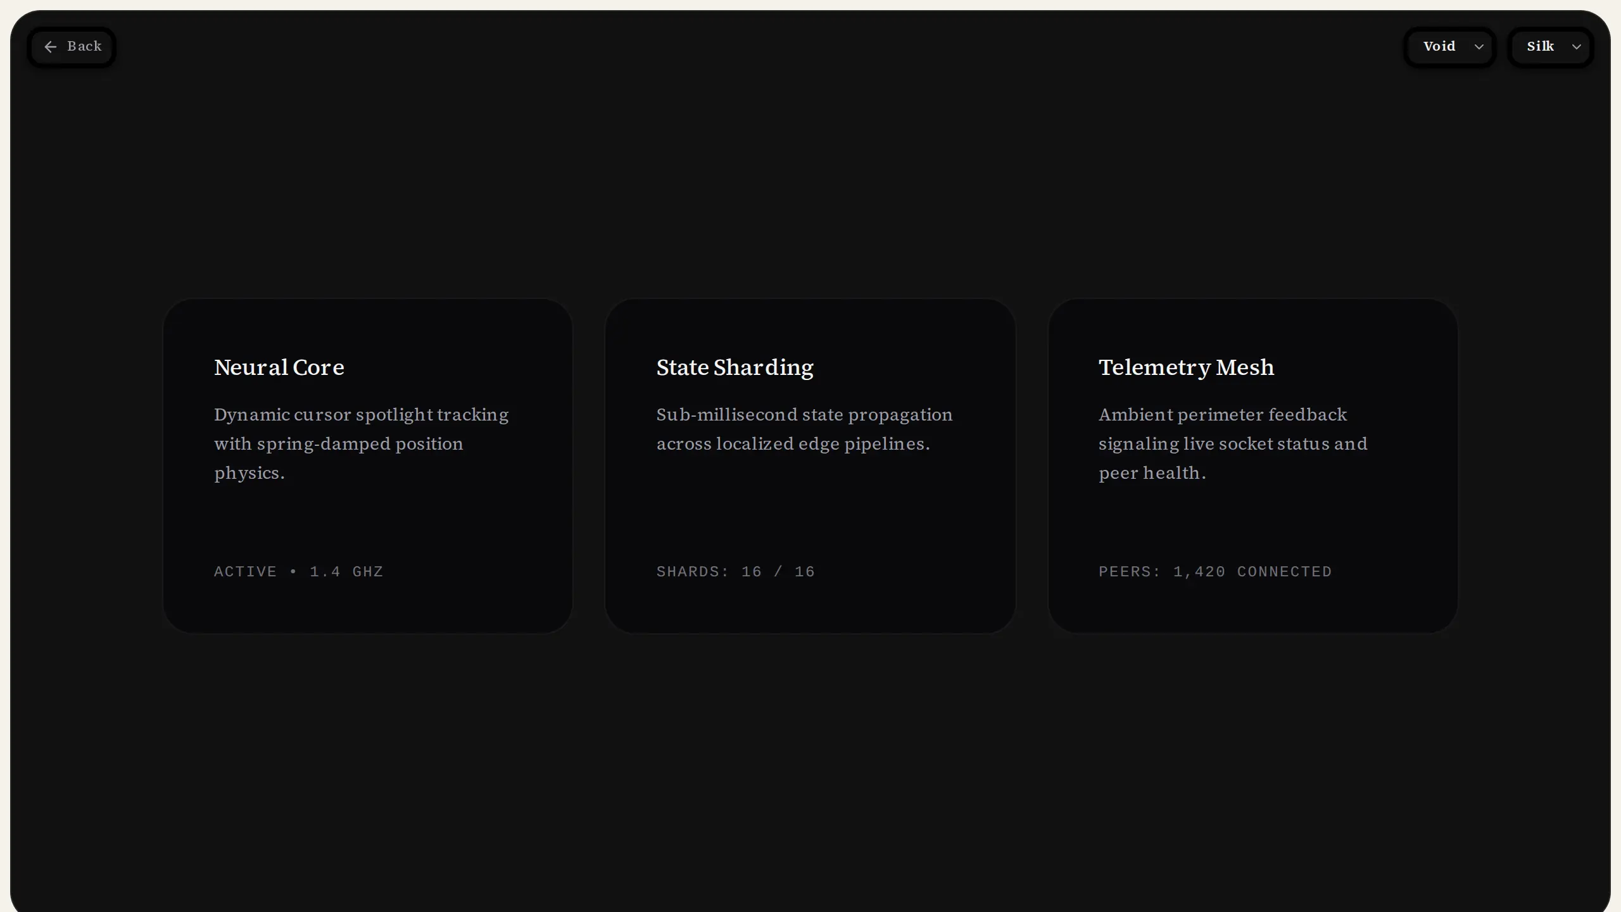Select the State Sharding card heading

tap(735, 368)
